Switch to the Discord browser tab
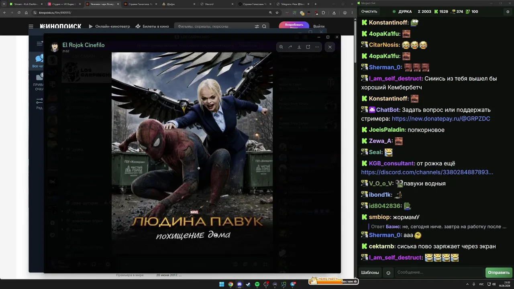This screenshot has width=514, height=289. pos(217,4)
